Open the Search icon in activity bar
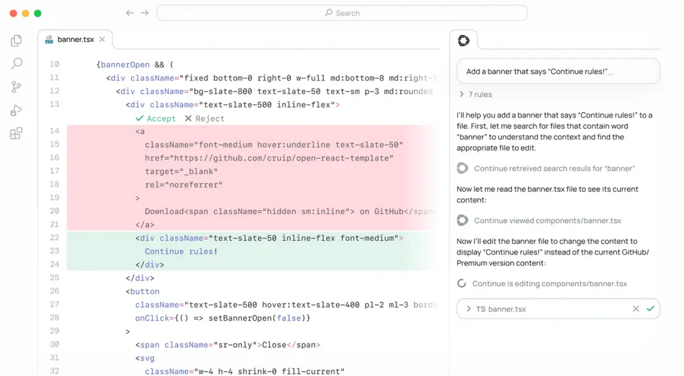Screen dimensions: 684x376 click(x=17, y=63)
